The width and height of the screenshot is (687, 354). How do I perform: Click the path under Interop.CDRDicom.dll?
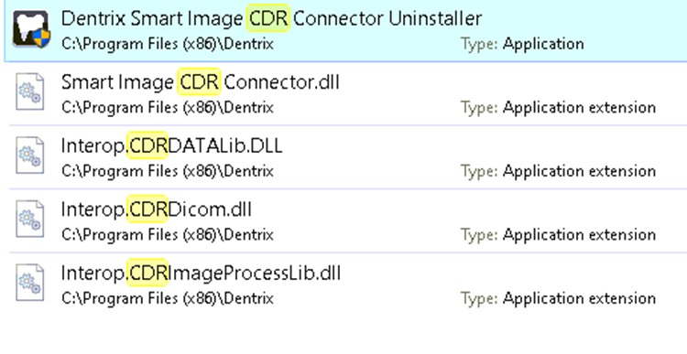[168, 235]
